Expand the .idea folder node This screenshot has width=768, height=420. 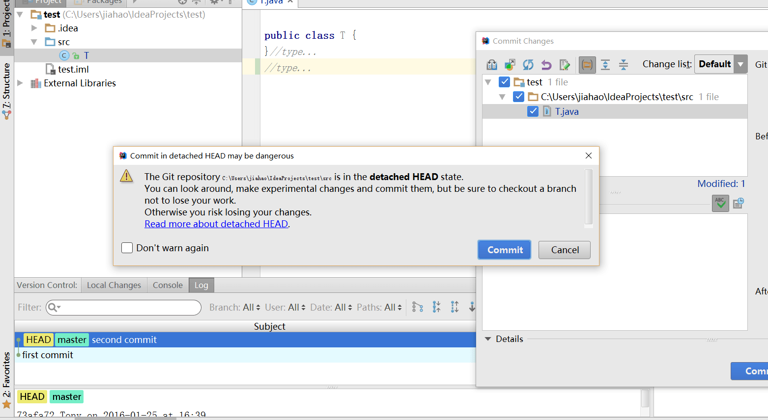coord(34,28)
